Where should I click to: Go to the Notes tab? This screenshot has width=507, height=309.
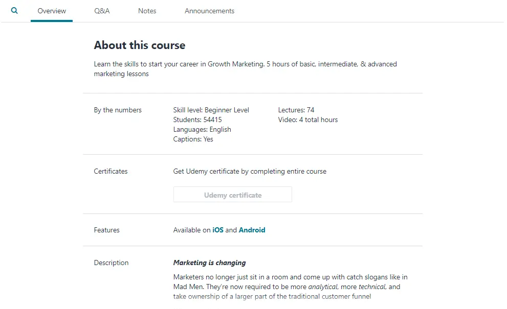(x=147, y=11)
